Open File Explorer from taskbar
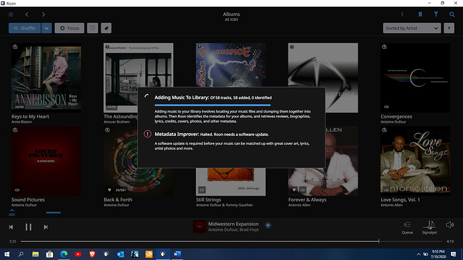463x260 pixels. point(36,254)
